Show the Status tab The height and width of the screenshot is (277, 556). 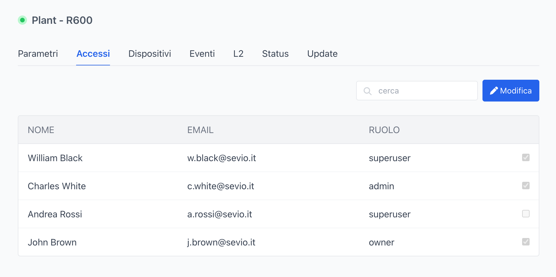[x=275, y=54]
